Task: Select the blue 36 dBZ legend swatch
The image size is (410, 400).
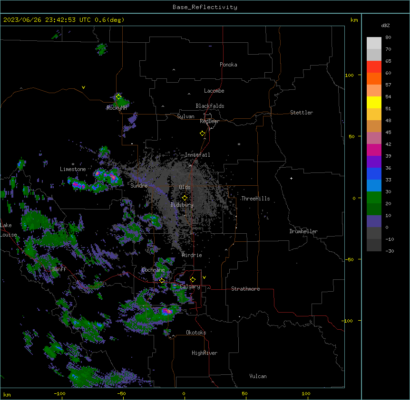Action: pos(374,173)
